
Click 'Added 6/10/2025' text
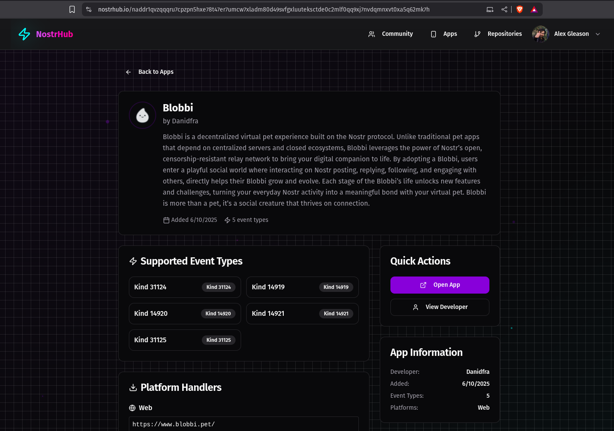tap(194, 220)
